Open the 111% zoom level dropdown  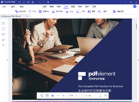72,96
